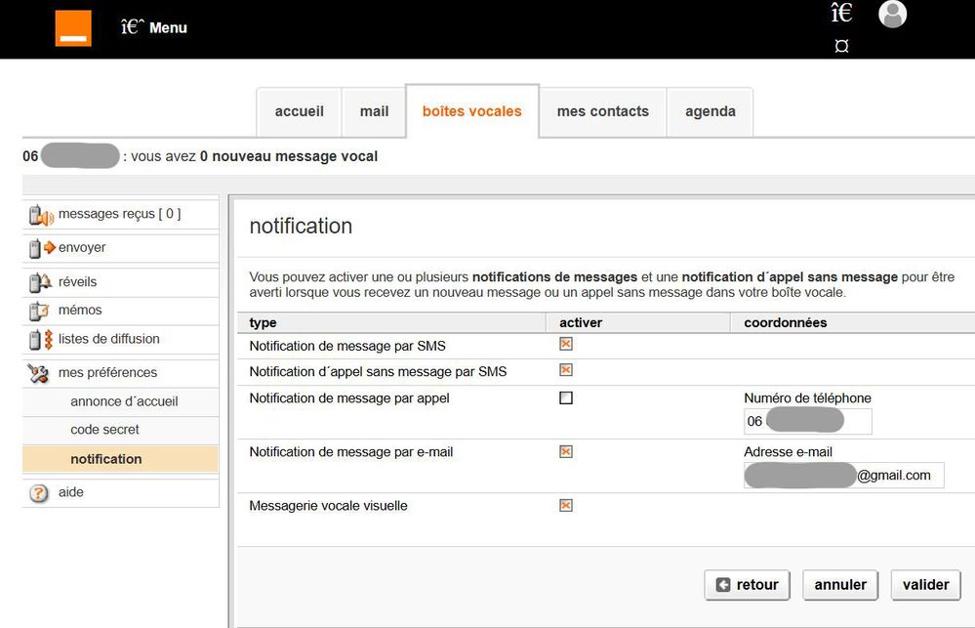Select code secret in preferences sidebar
975x628 pixels.
point(104,430)
